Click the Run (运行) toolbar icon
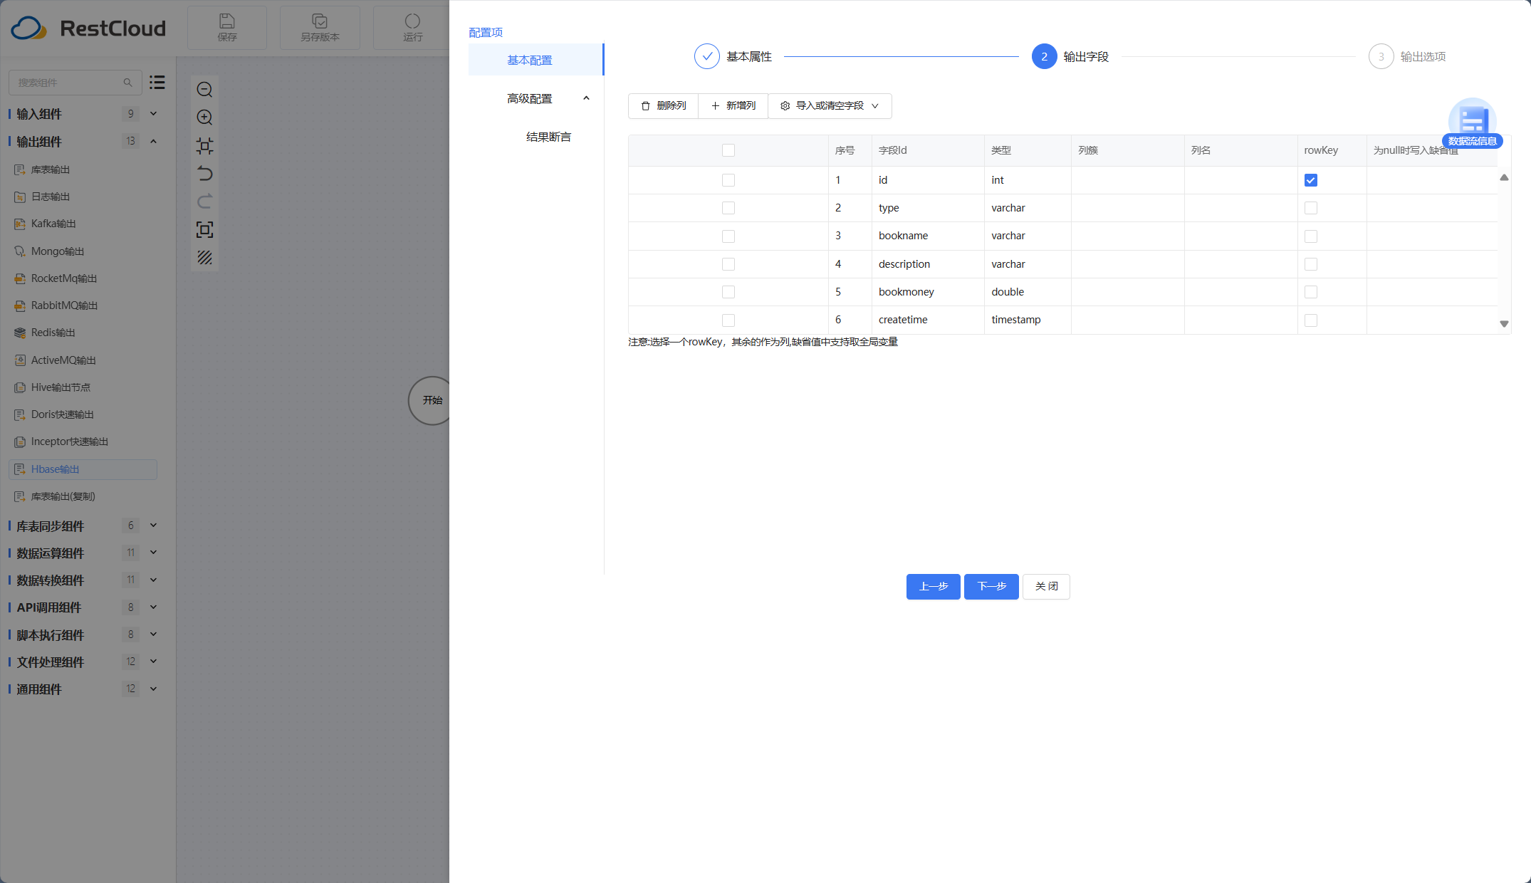1531x883 pixels. click(x=412, y=21)
